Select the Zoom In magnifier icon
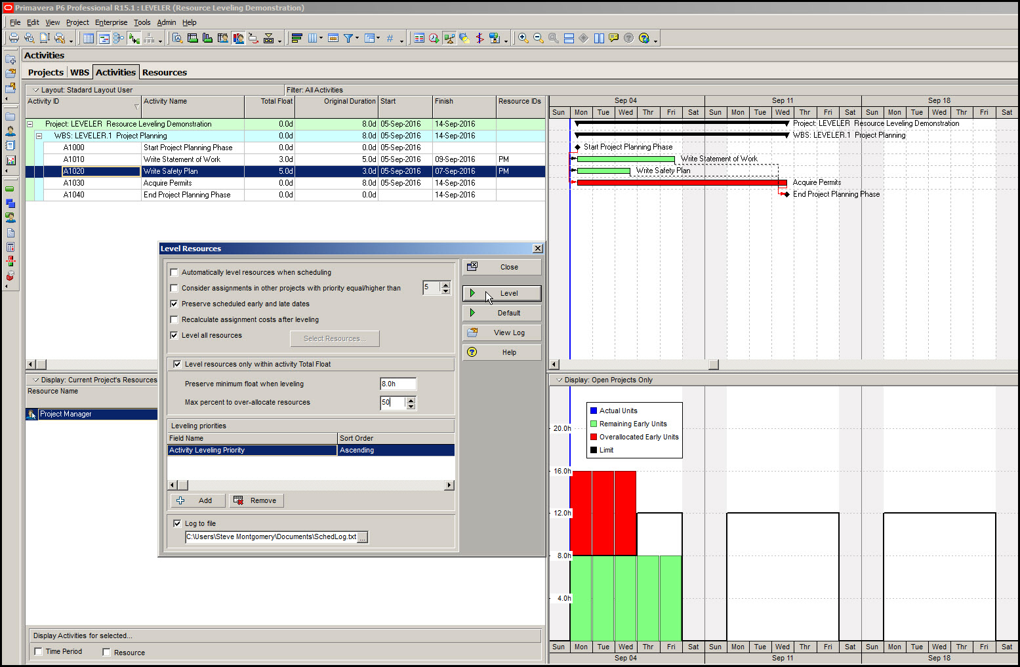 tap(522, 38)
